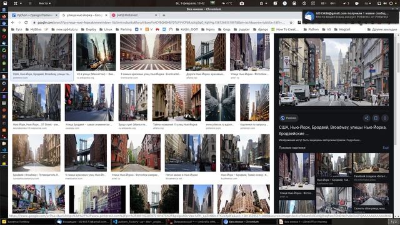Switch to the Umbrello UML taskbar window
The image size is (400, 225).
point(194,222)
